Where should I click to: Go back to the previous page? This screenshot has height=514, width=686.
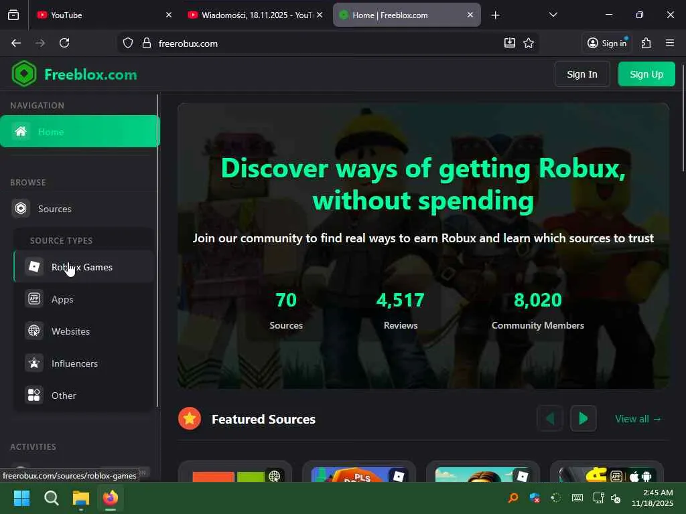[16, 43]
